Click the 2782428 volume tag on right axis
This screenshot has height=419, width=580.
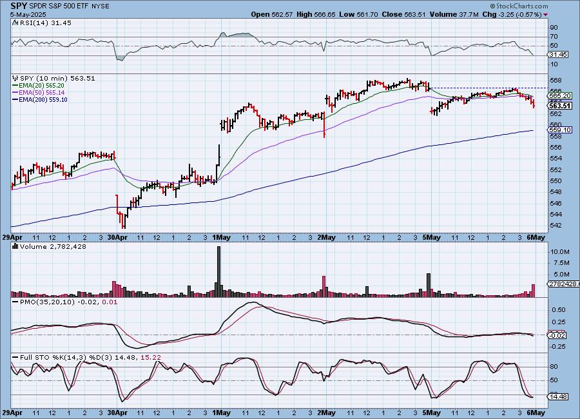(x=563, y=284)
